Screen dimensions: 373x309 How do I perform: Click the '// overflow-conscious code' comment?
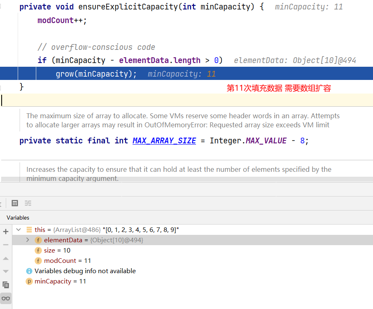point(96,47)
